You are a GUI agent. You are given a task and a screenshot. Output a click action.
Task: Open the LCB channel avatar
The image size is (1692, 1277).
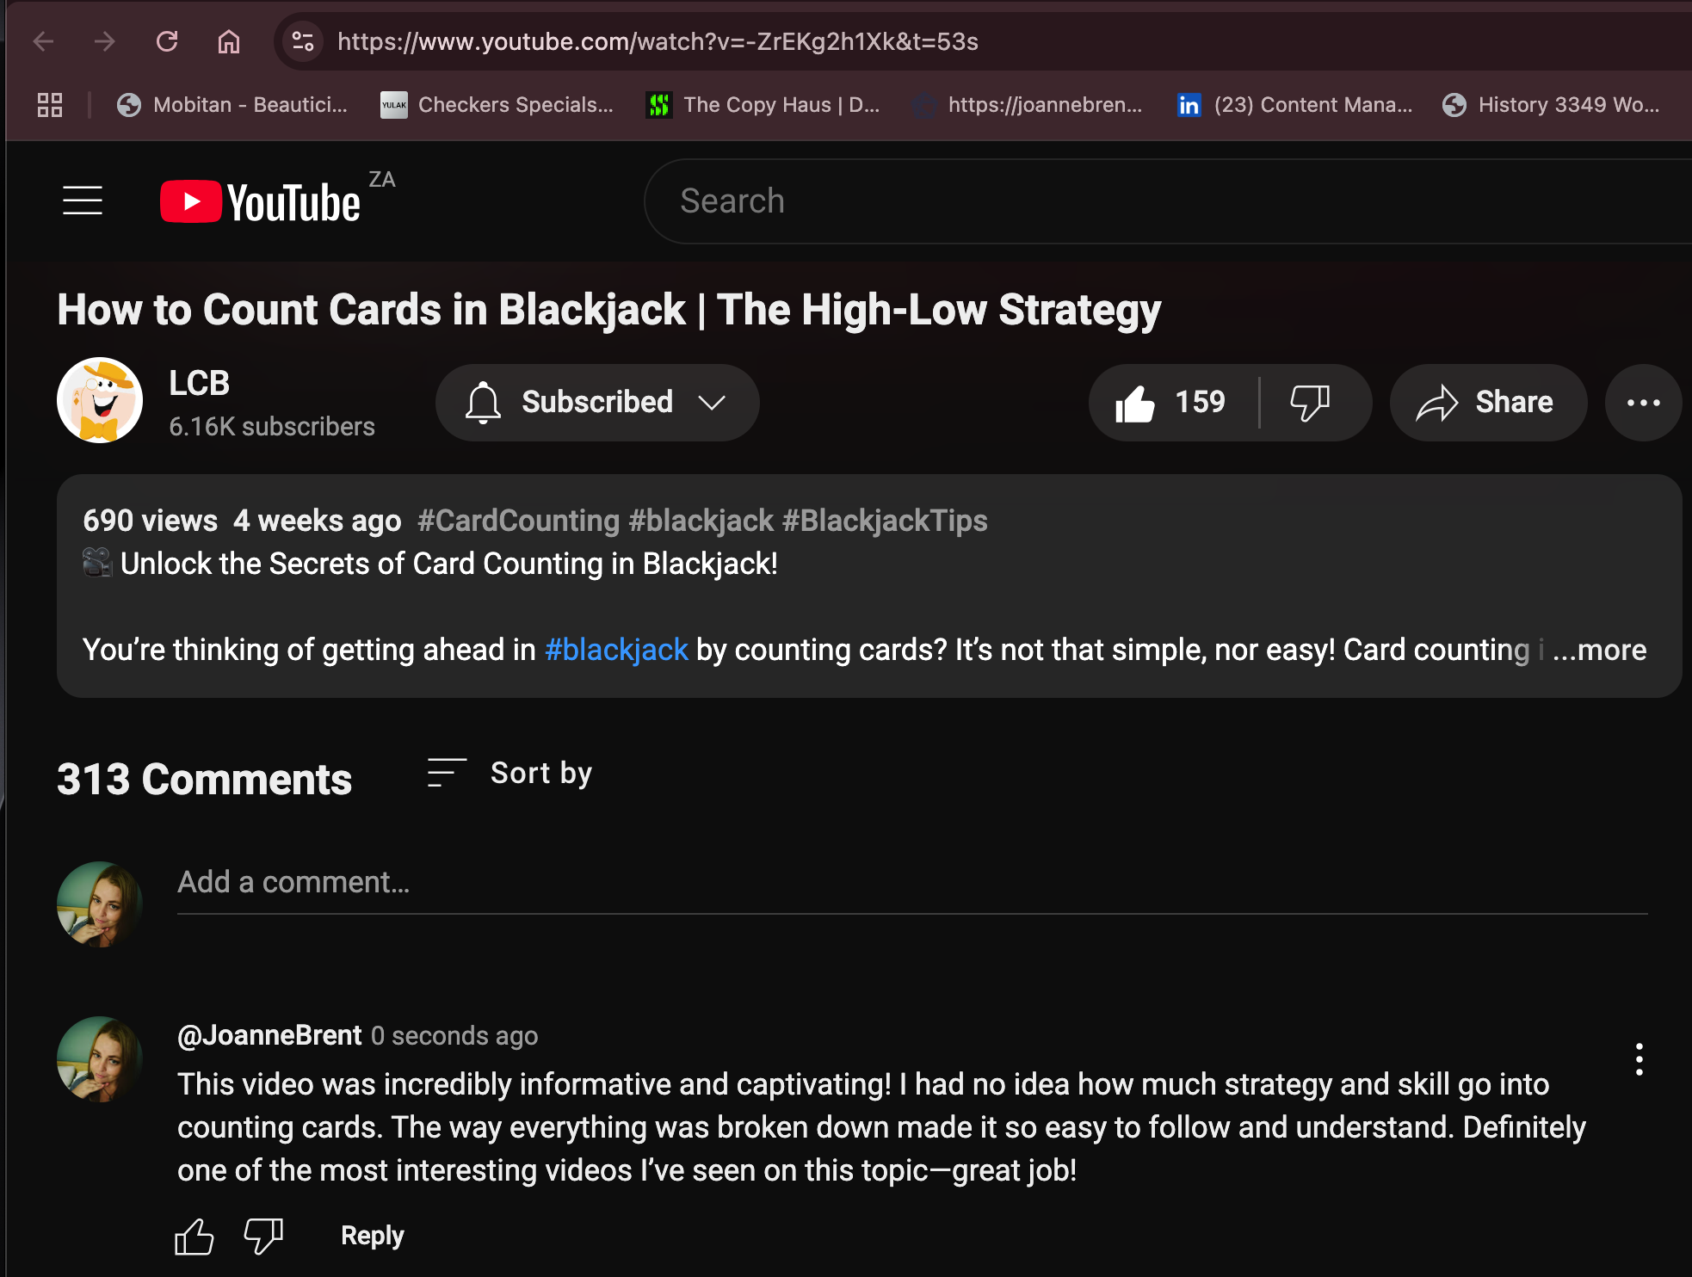pyautogui.click(x=100, y=400)
